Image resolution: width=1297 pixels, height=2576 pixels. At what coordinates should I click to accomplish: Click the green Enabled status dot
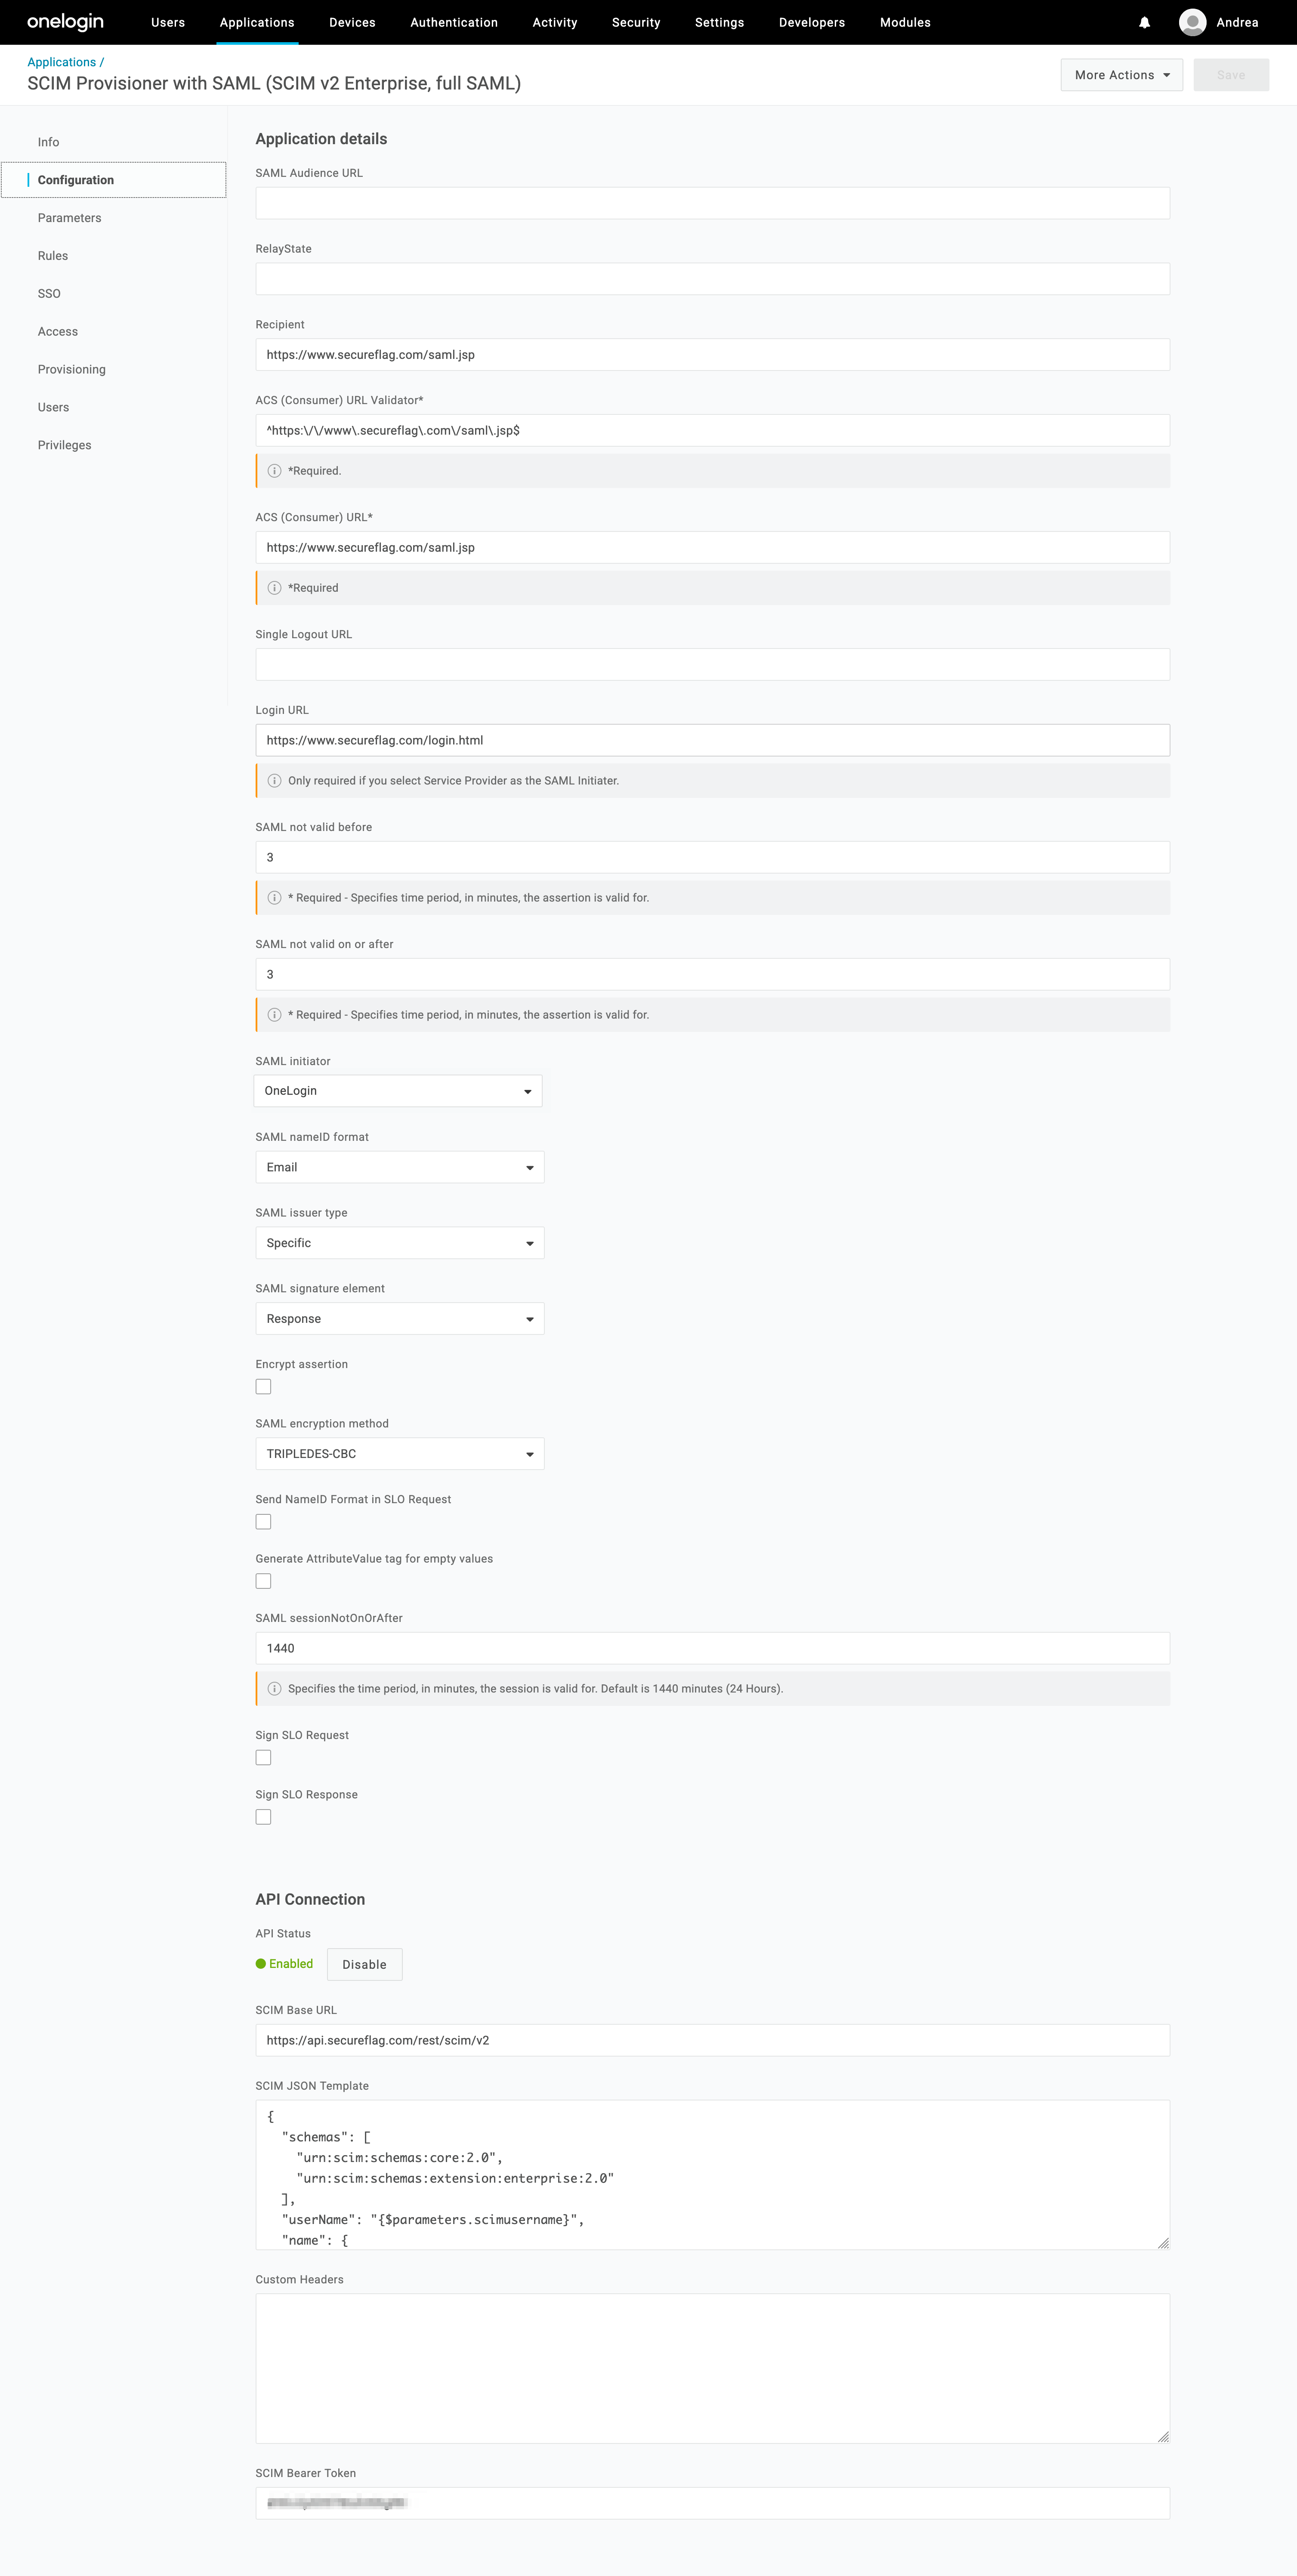click(261, 1964)
